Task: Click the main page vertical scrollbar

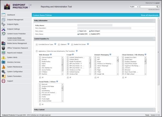Action: [x=159, y=52]
